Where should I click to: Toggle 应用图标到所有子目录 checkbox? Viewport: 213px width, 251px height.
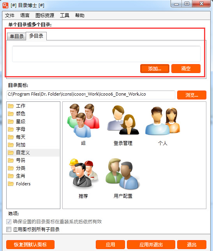pos(9,229)
